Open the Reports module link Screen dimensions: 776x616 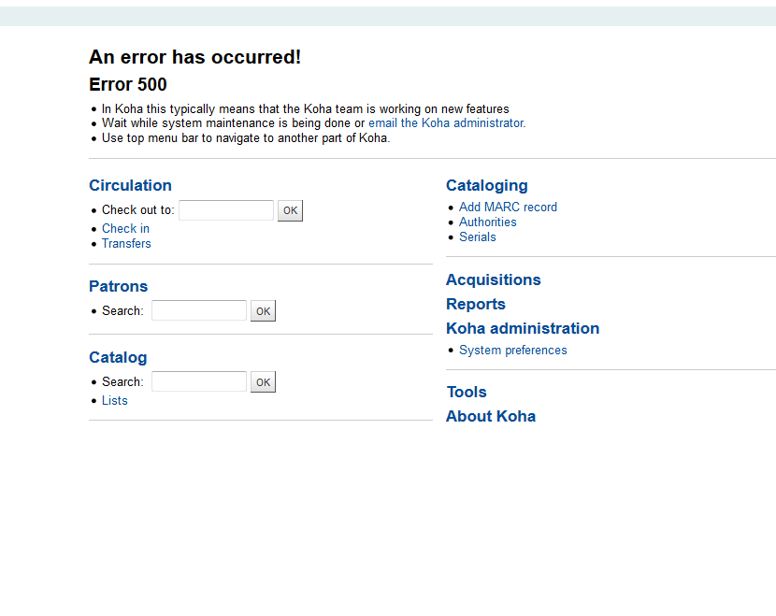pos(475,304)
